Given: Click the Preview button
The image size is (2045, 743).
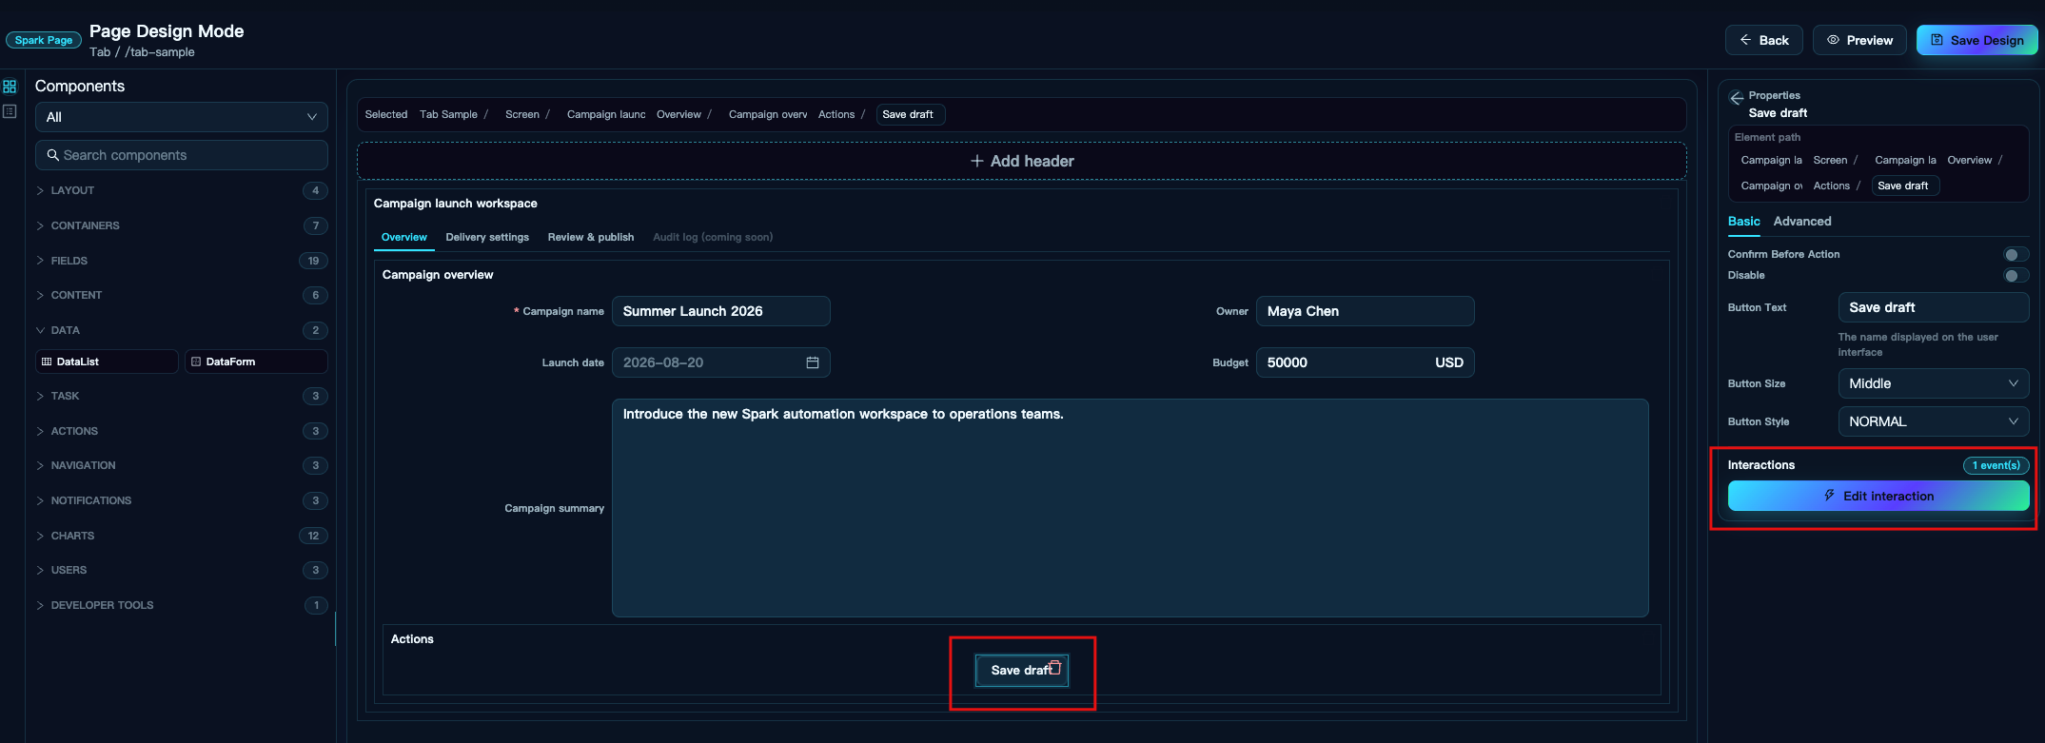Looking at the screenshot, I should 1859,40.
